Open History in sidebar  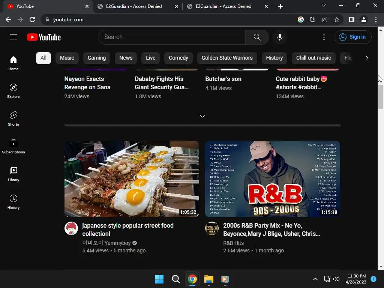[x=13, y=202]
